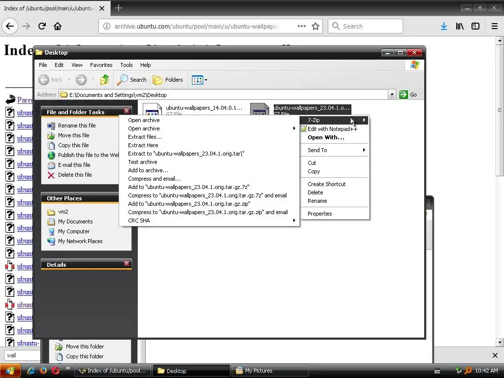Expand Send To submenu
This screenshot has height=378, width=504.
(x=334, y=150)
